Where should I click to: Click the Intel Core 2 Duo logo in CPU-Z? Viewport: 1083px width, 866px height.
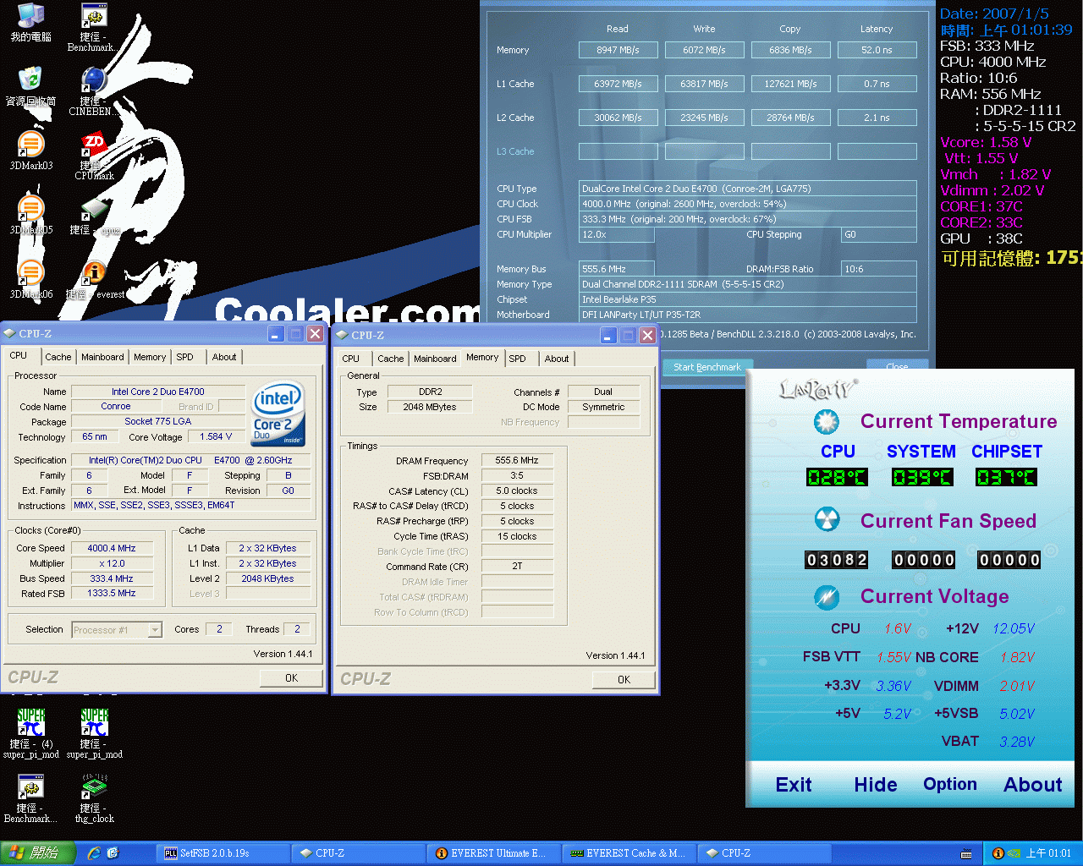(x=279, y=415)
